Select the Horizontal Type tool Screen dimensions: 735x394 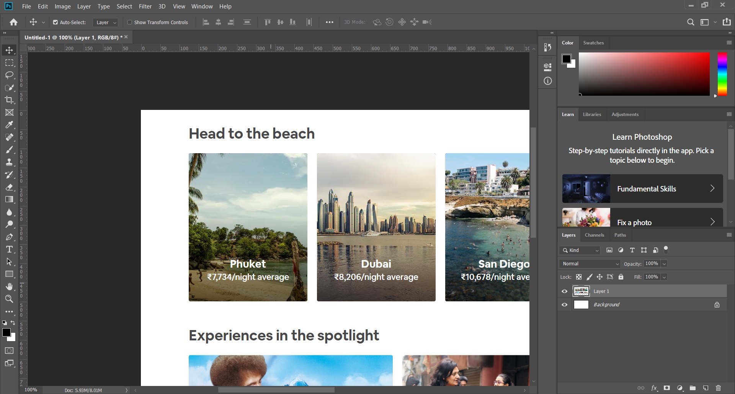click(10, 250)
